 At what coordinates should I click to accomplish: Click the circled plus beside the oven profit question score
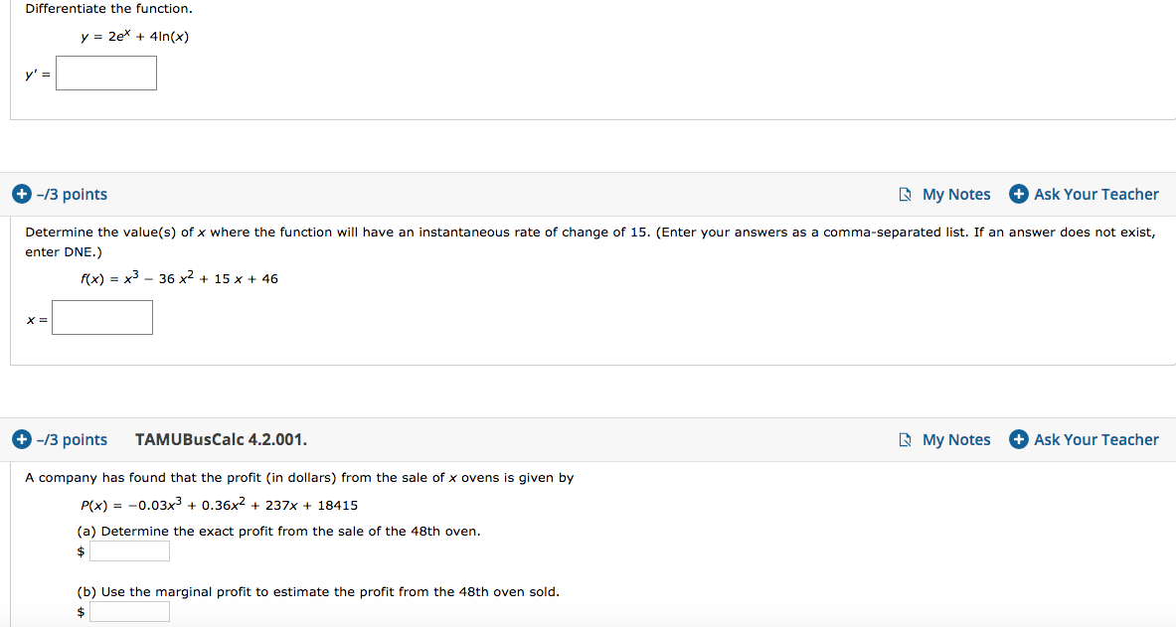tap(22, 439)
